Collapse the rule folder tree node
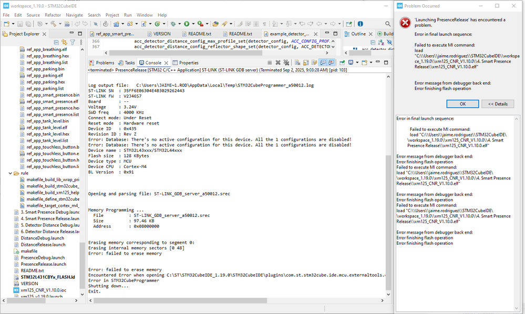Viewport: 525px width, 314px height. [x=10, y=173]
